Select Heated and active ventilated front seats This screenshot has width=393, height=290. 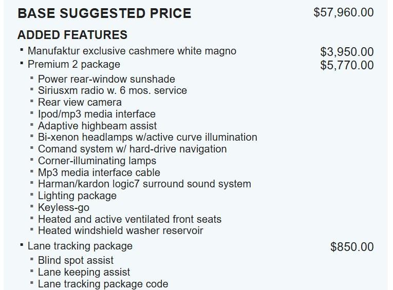click(x=129, y=219)
